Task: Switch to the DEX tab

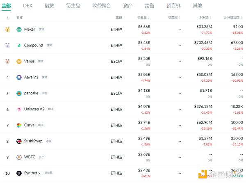Action: tap(28, 6)
